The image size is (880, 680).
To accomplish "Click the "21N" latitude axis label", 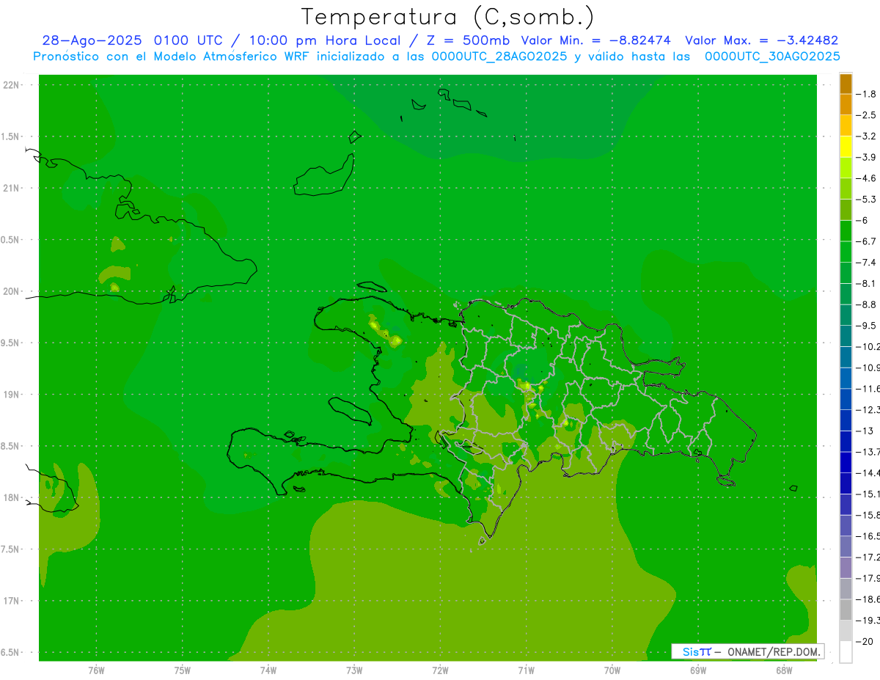I will click(12, 188).
